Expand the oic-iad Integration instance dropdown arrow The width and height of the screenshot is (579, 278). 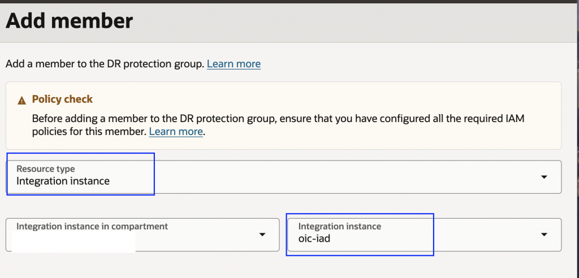pos(544,234)
